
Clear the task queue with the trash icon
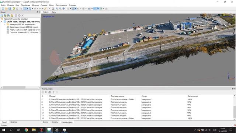pyautogui.click(x=49, y=92)
